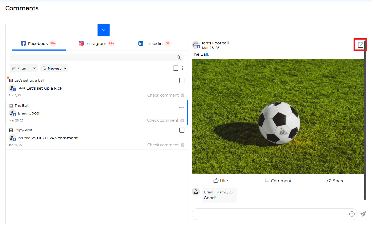Image resolution: width=372 pixels, height=229 pixels.
Task: Click the Comment text on the post
Action: pos(281,181)
